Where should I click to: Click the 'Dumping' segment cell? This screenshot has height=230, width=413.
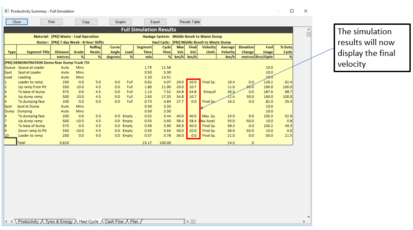[x=24, y=111]
